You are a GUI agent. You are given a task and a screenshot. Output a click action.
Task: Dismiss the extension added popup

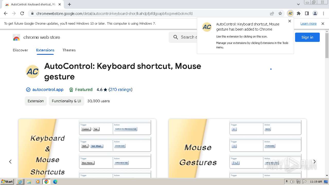(290, 21)
